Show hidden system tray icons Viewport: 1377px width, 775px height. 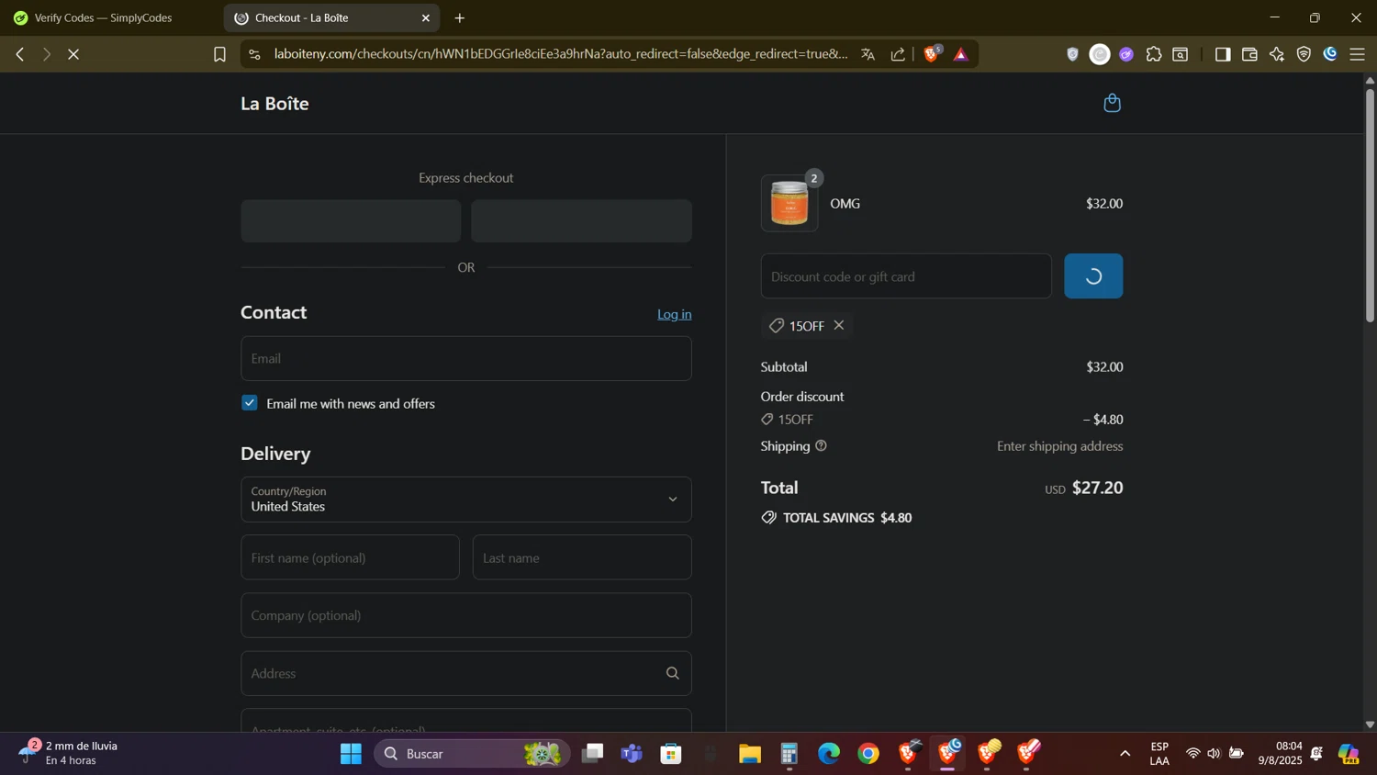(1125, 754)
